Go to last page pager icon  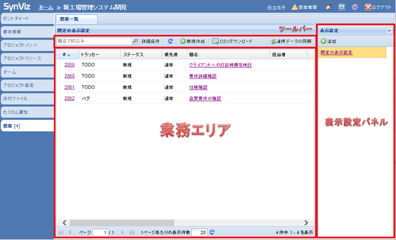131,232
